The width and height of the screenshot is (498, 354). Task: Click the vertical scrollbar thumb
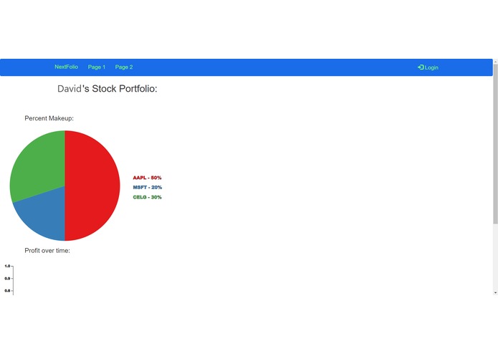[x=495, y=144]
